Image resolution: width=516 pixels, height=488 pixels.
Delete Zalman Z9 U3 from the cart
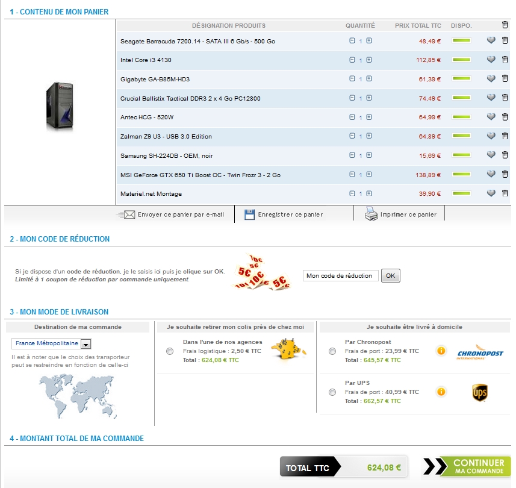point(505,136)
